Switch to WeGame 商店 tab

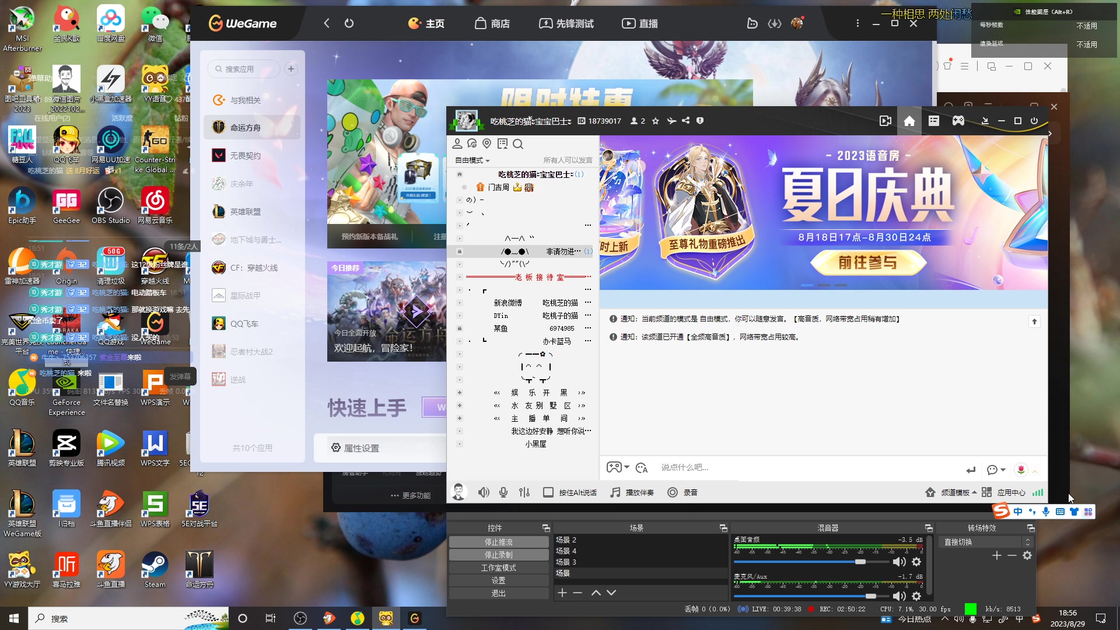point(492,23)
